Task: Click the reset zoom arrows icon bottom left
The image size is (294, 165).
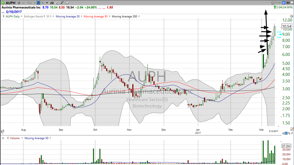Action: click(2, 131)
